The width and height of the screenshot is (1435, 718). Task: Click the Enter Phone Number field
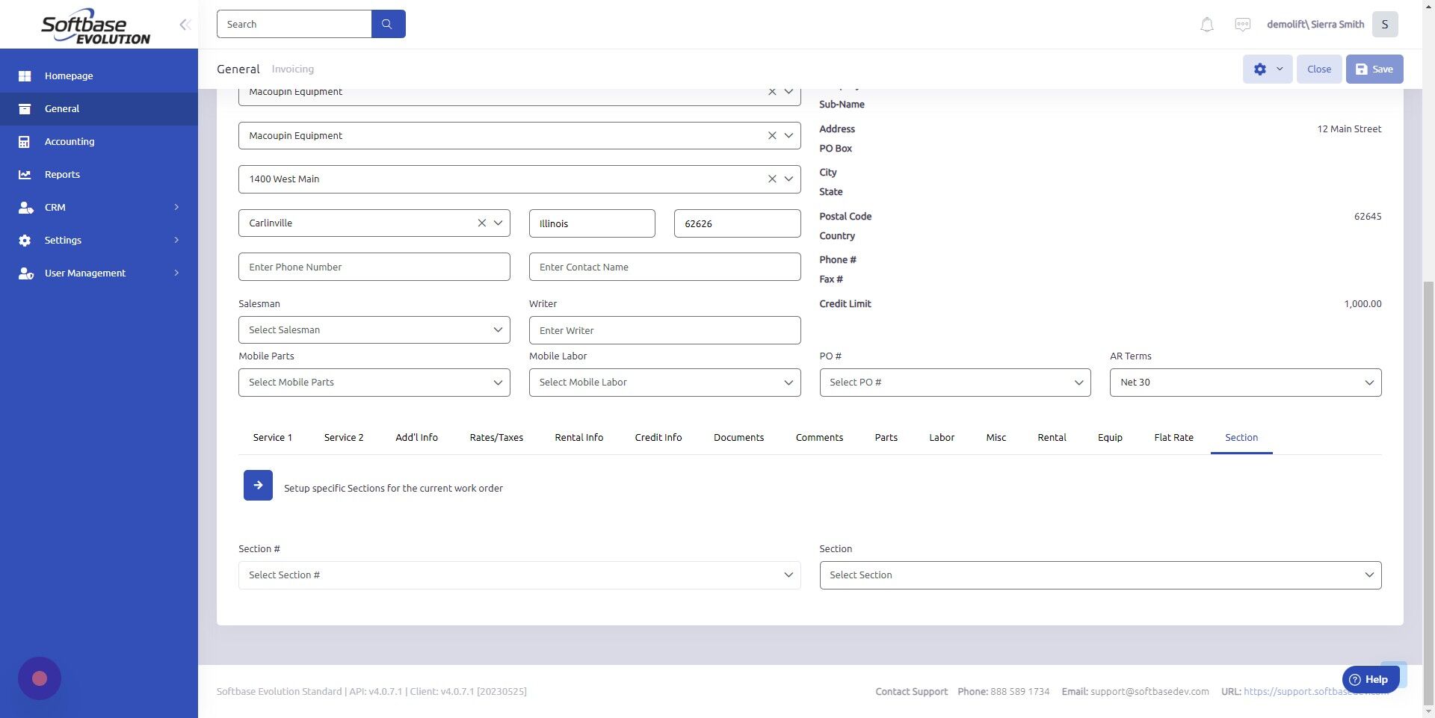[x=374, y=267]
